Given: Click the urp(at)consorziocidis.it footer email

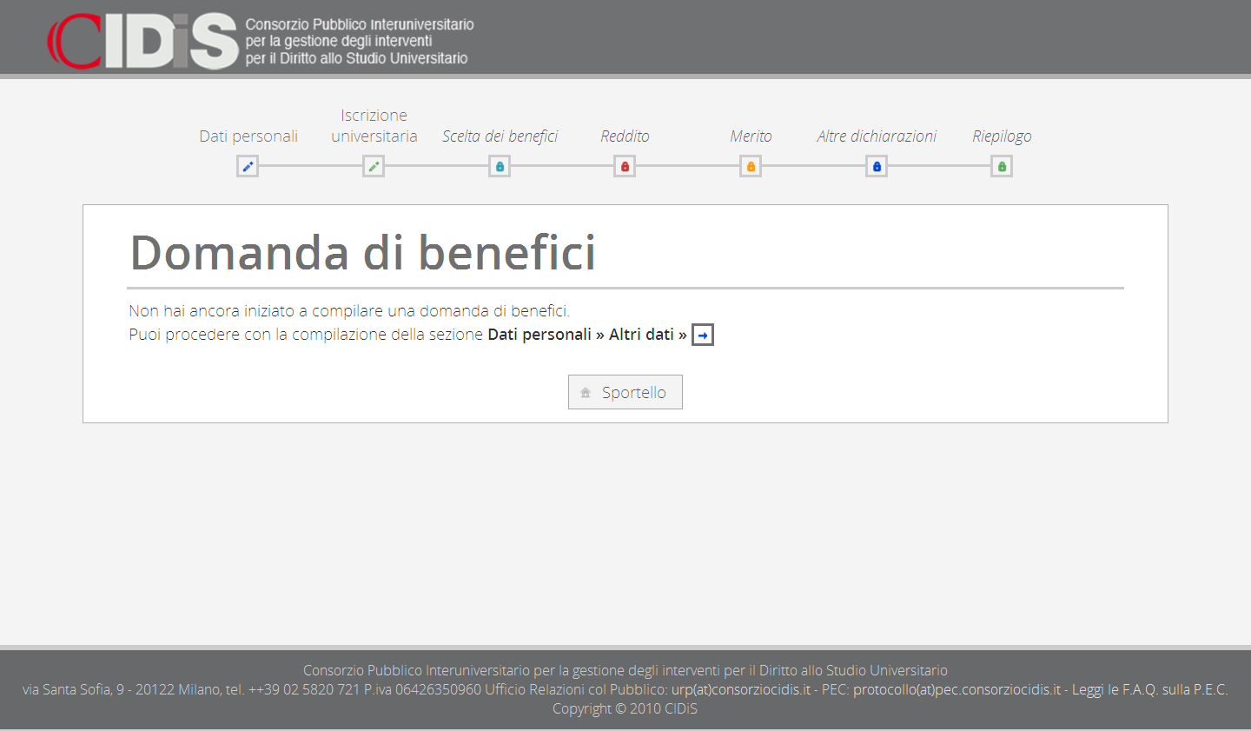Looking at the screenshot, I should (741, 689).
